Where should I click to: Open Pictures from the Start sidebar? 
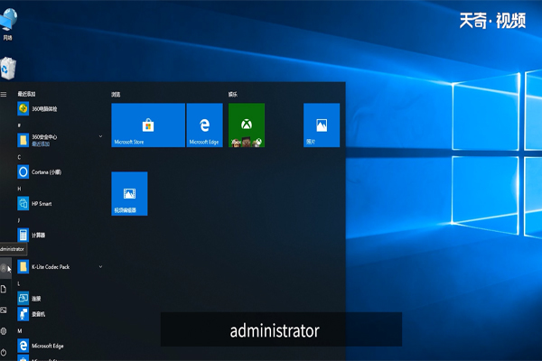pos(4,310)
